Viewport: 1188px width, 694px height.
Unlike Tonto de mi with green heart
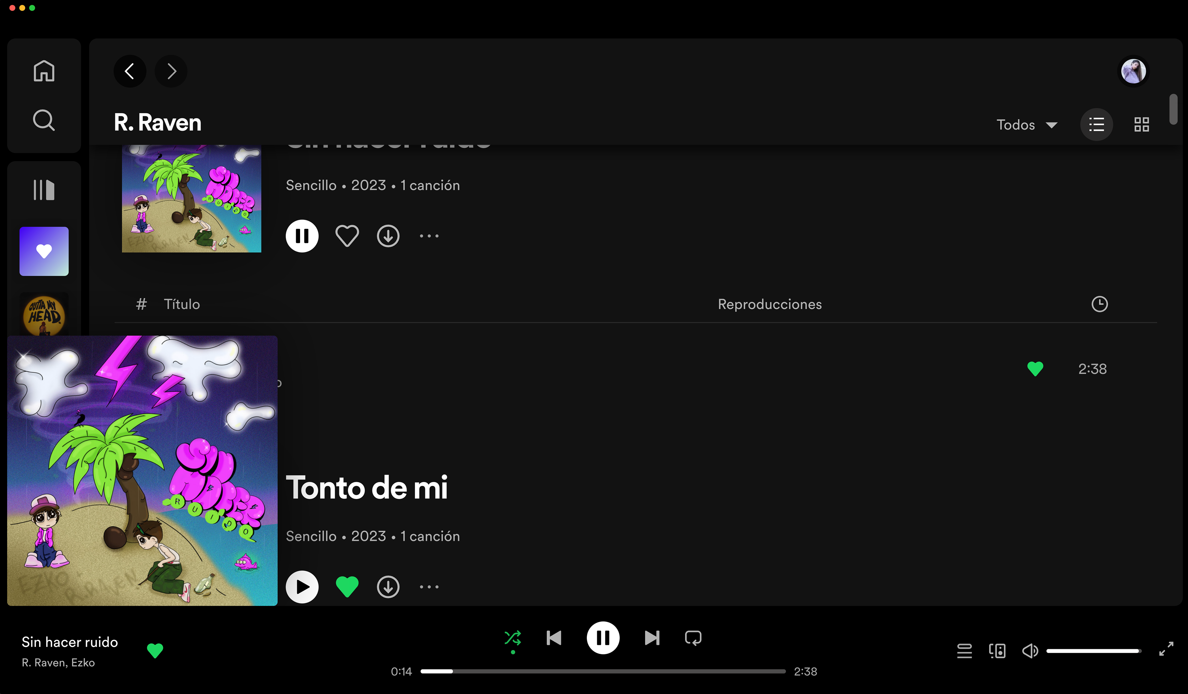tap(347, 587)
